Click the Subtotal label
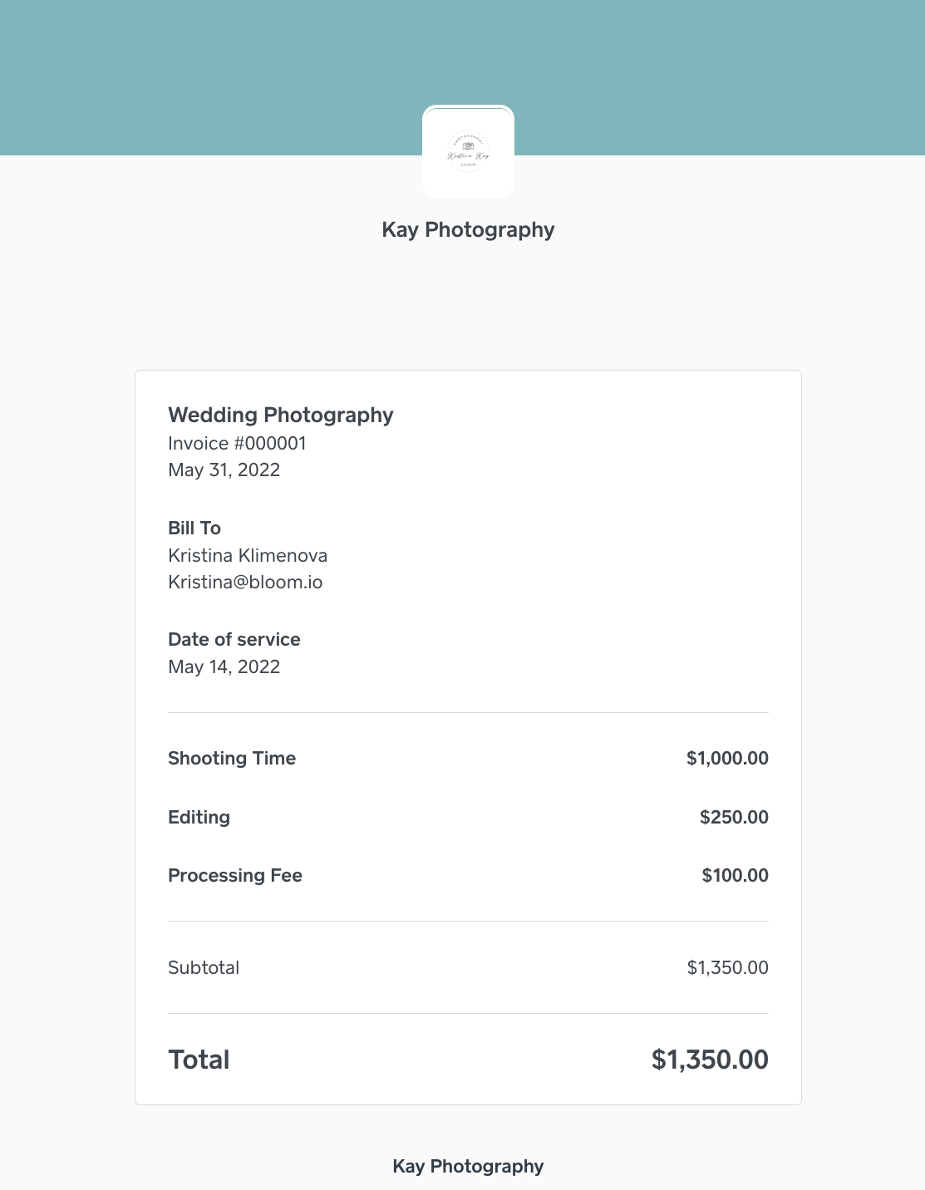Viewport: 925px width, 1190px height. [204, 967]
